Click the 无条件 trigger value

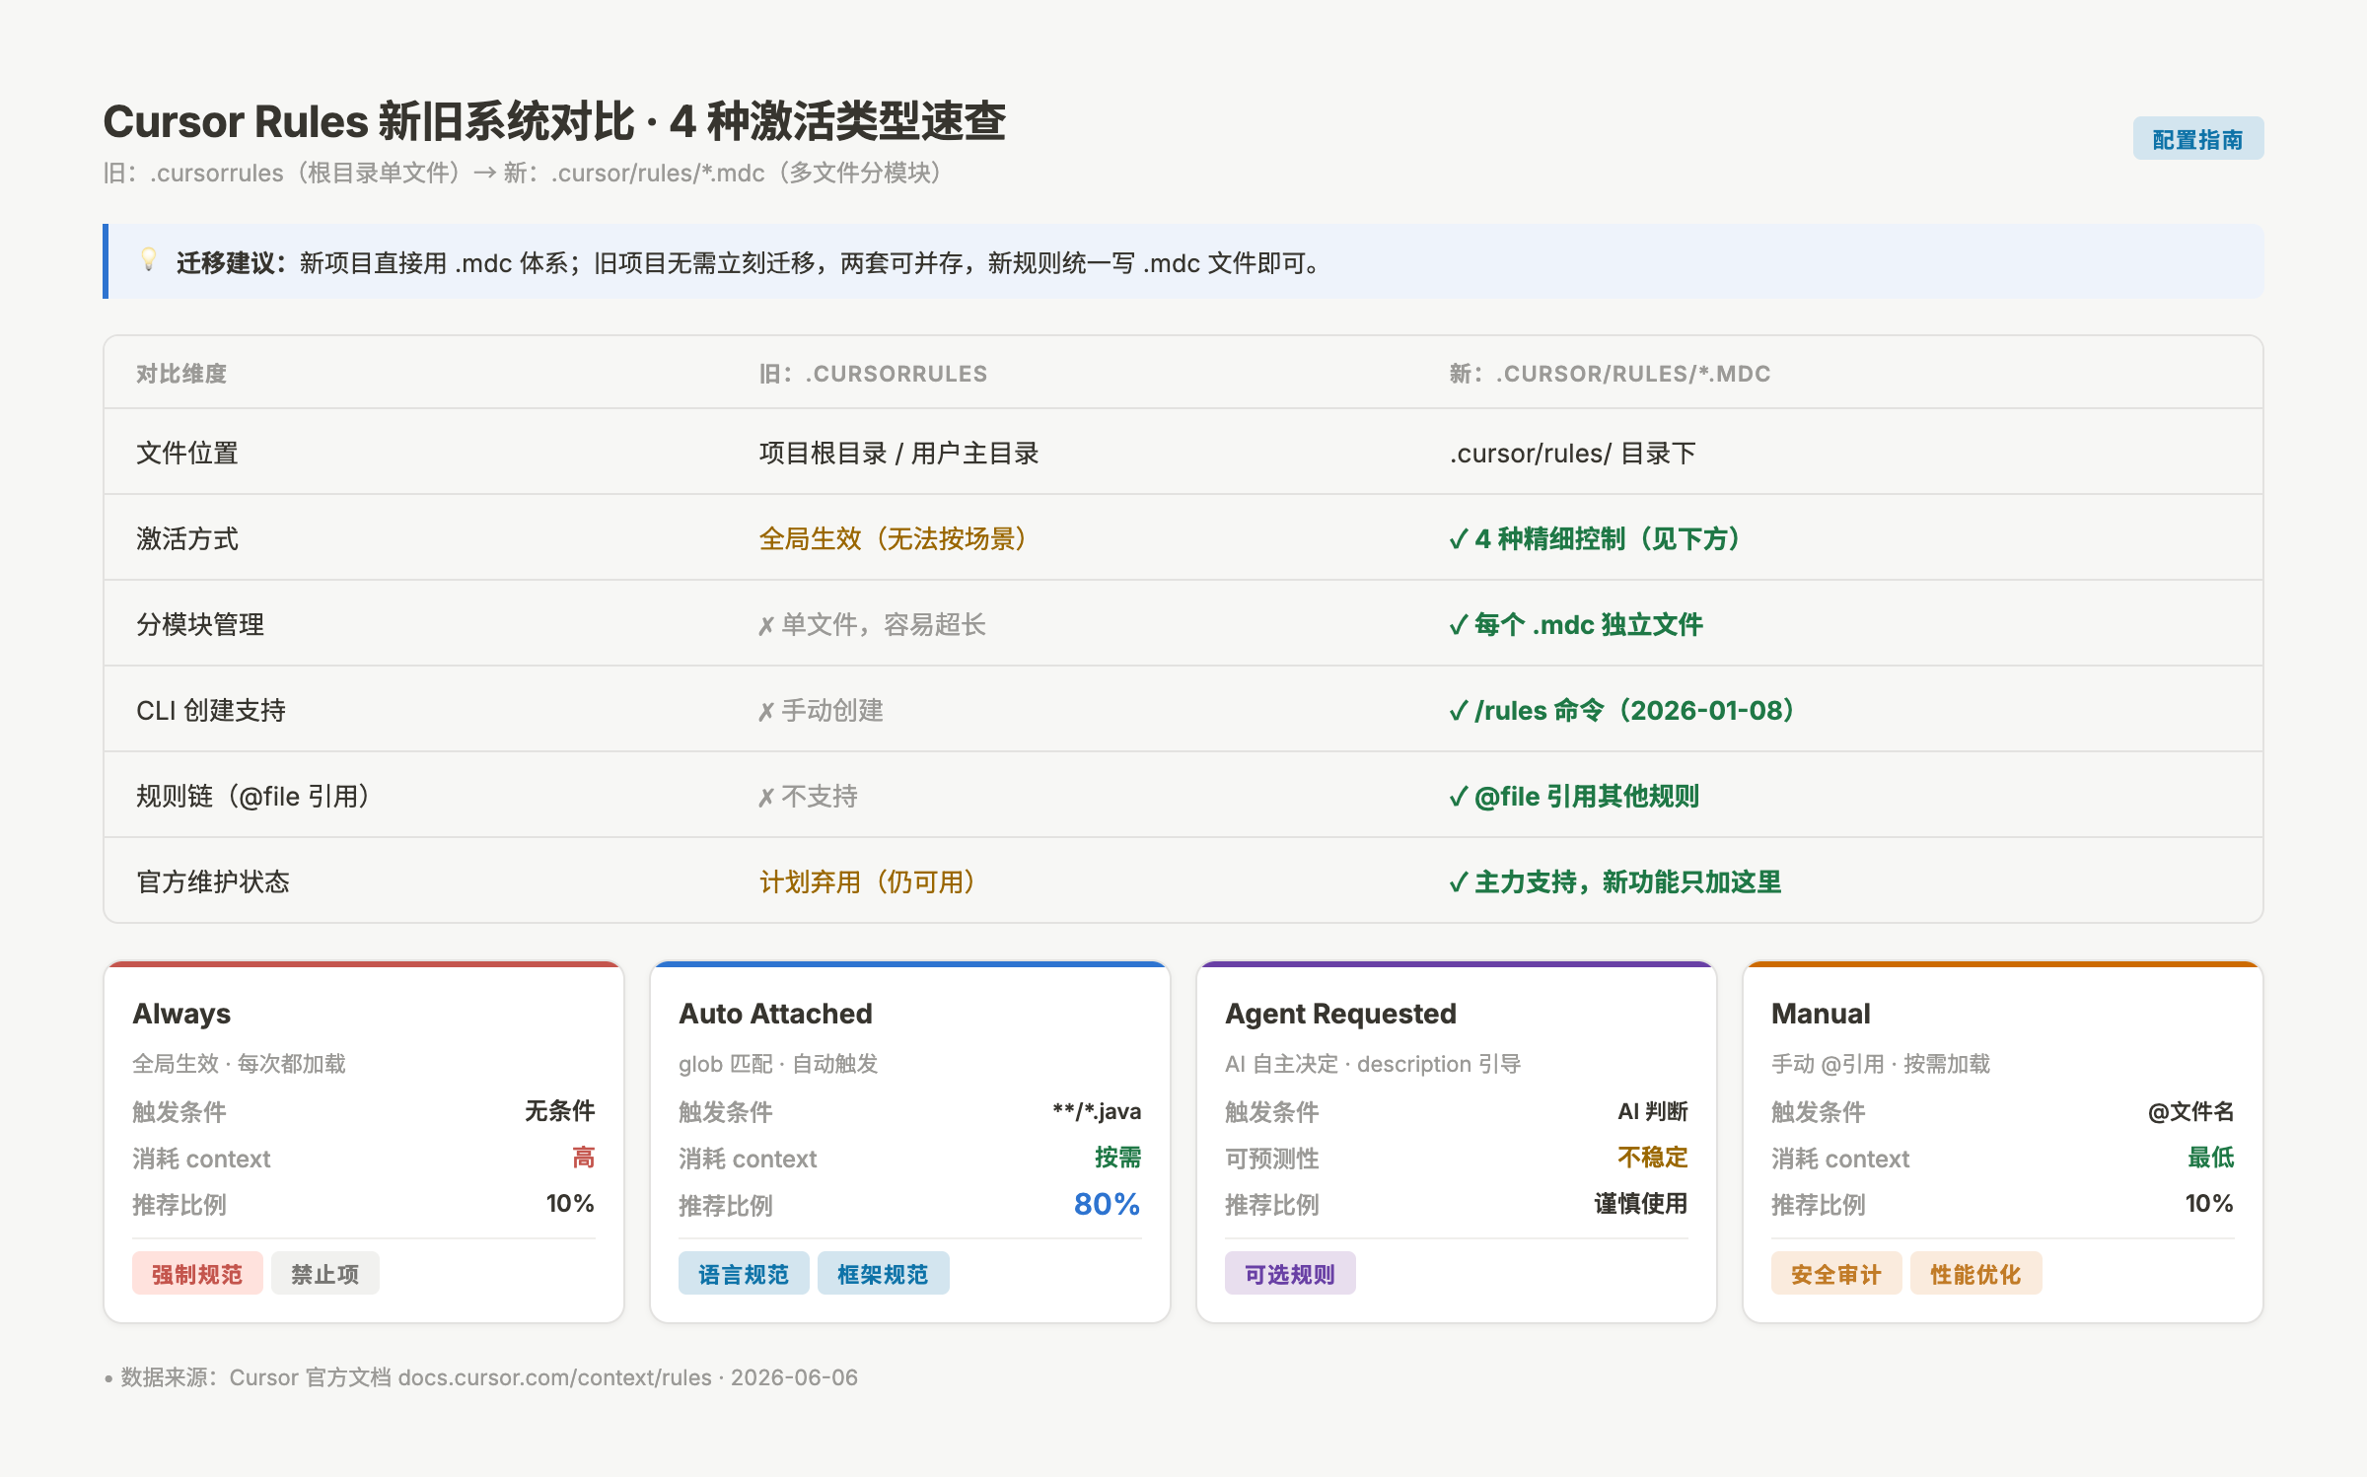pyautogui.click(x=559, y=1111)
